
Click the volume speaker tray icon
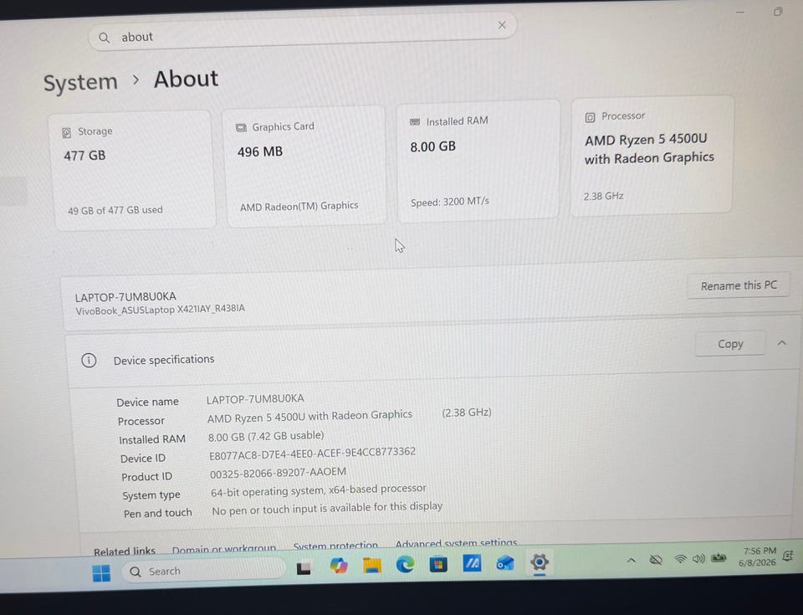(698, 558)
